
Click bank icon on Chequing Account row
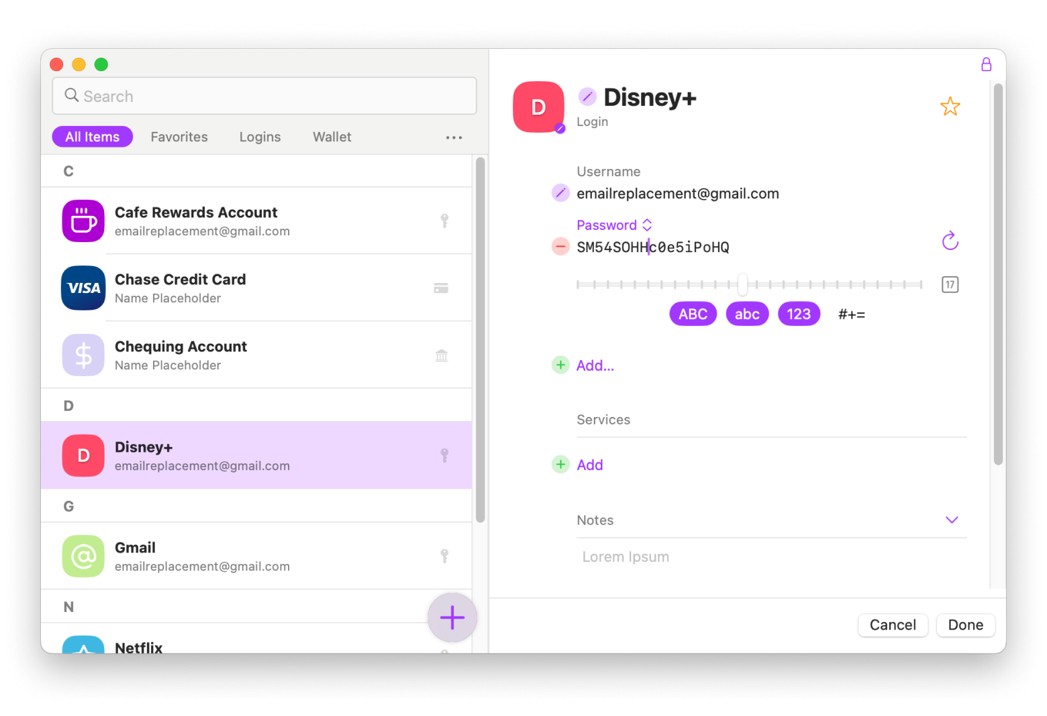pyautogui.click(x=442, y=355)
